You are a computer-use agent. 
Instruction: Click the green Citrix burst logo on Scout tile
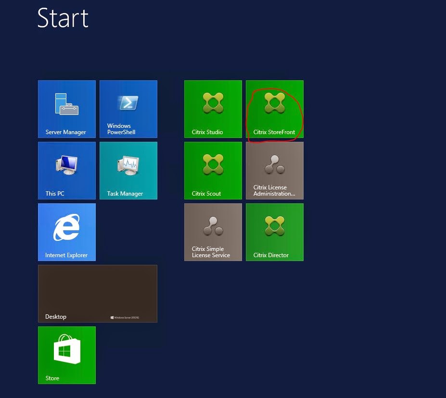tap(213, 163)
